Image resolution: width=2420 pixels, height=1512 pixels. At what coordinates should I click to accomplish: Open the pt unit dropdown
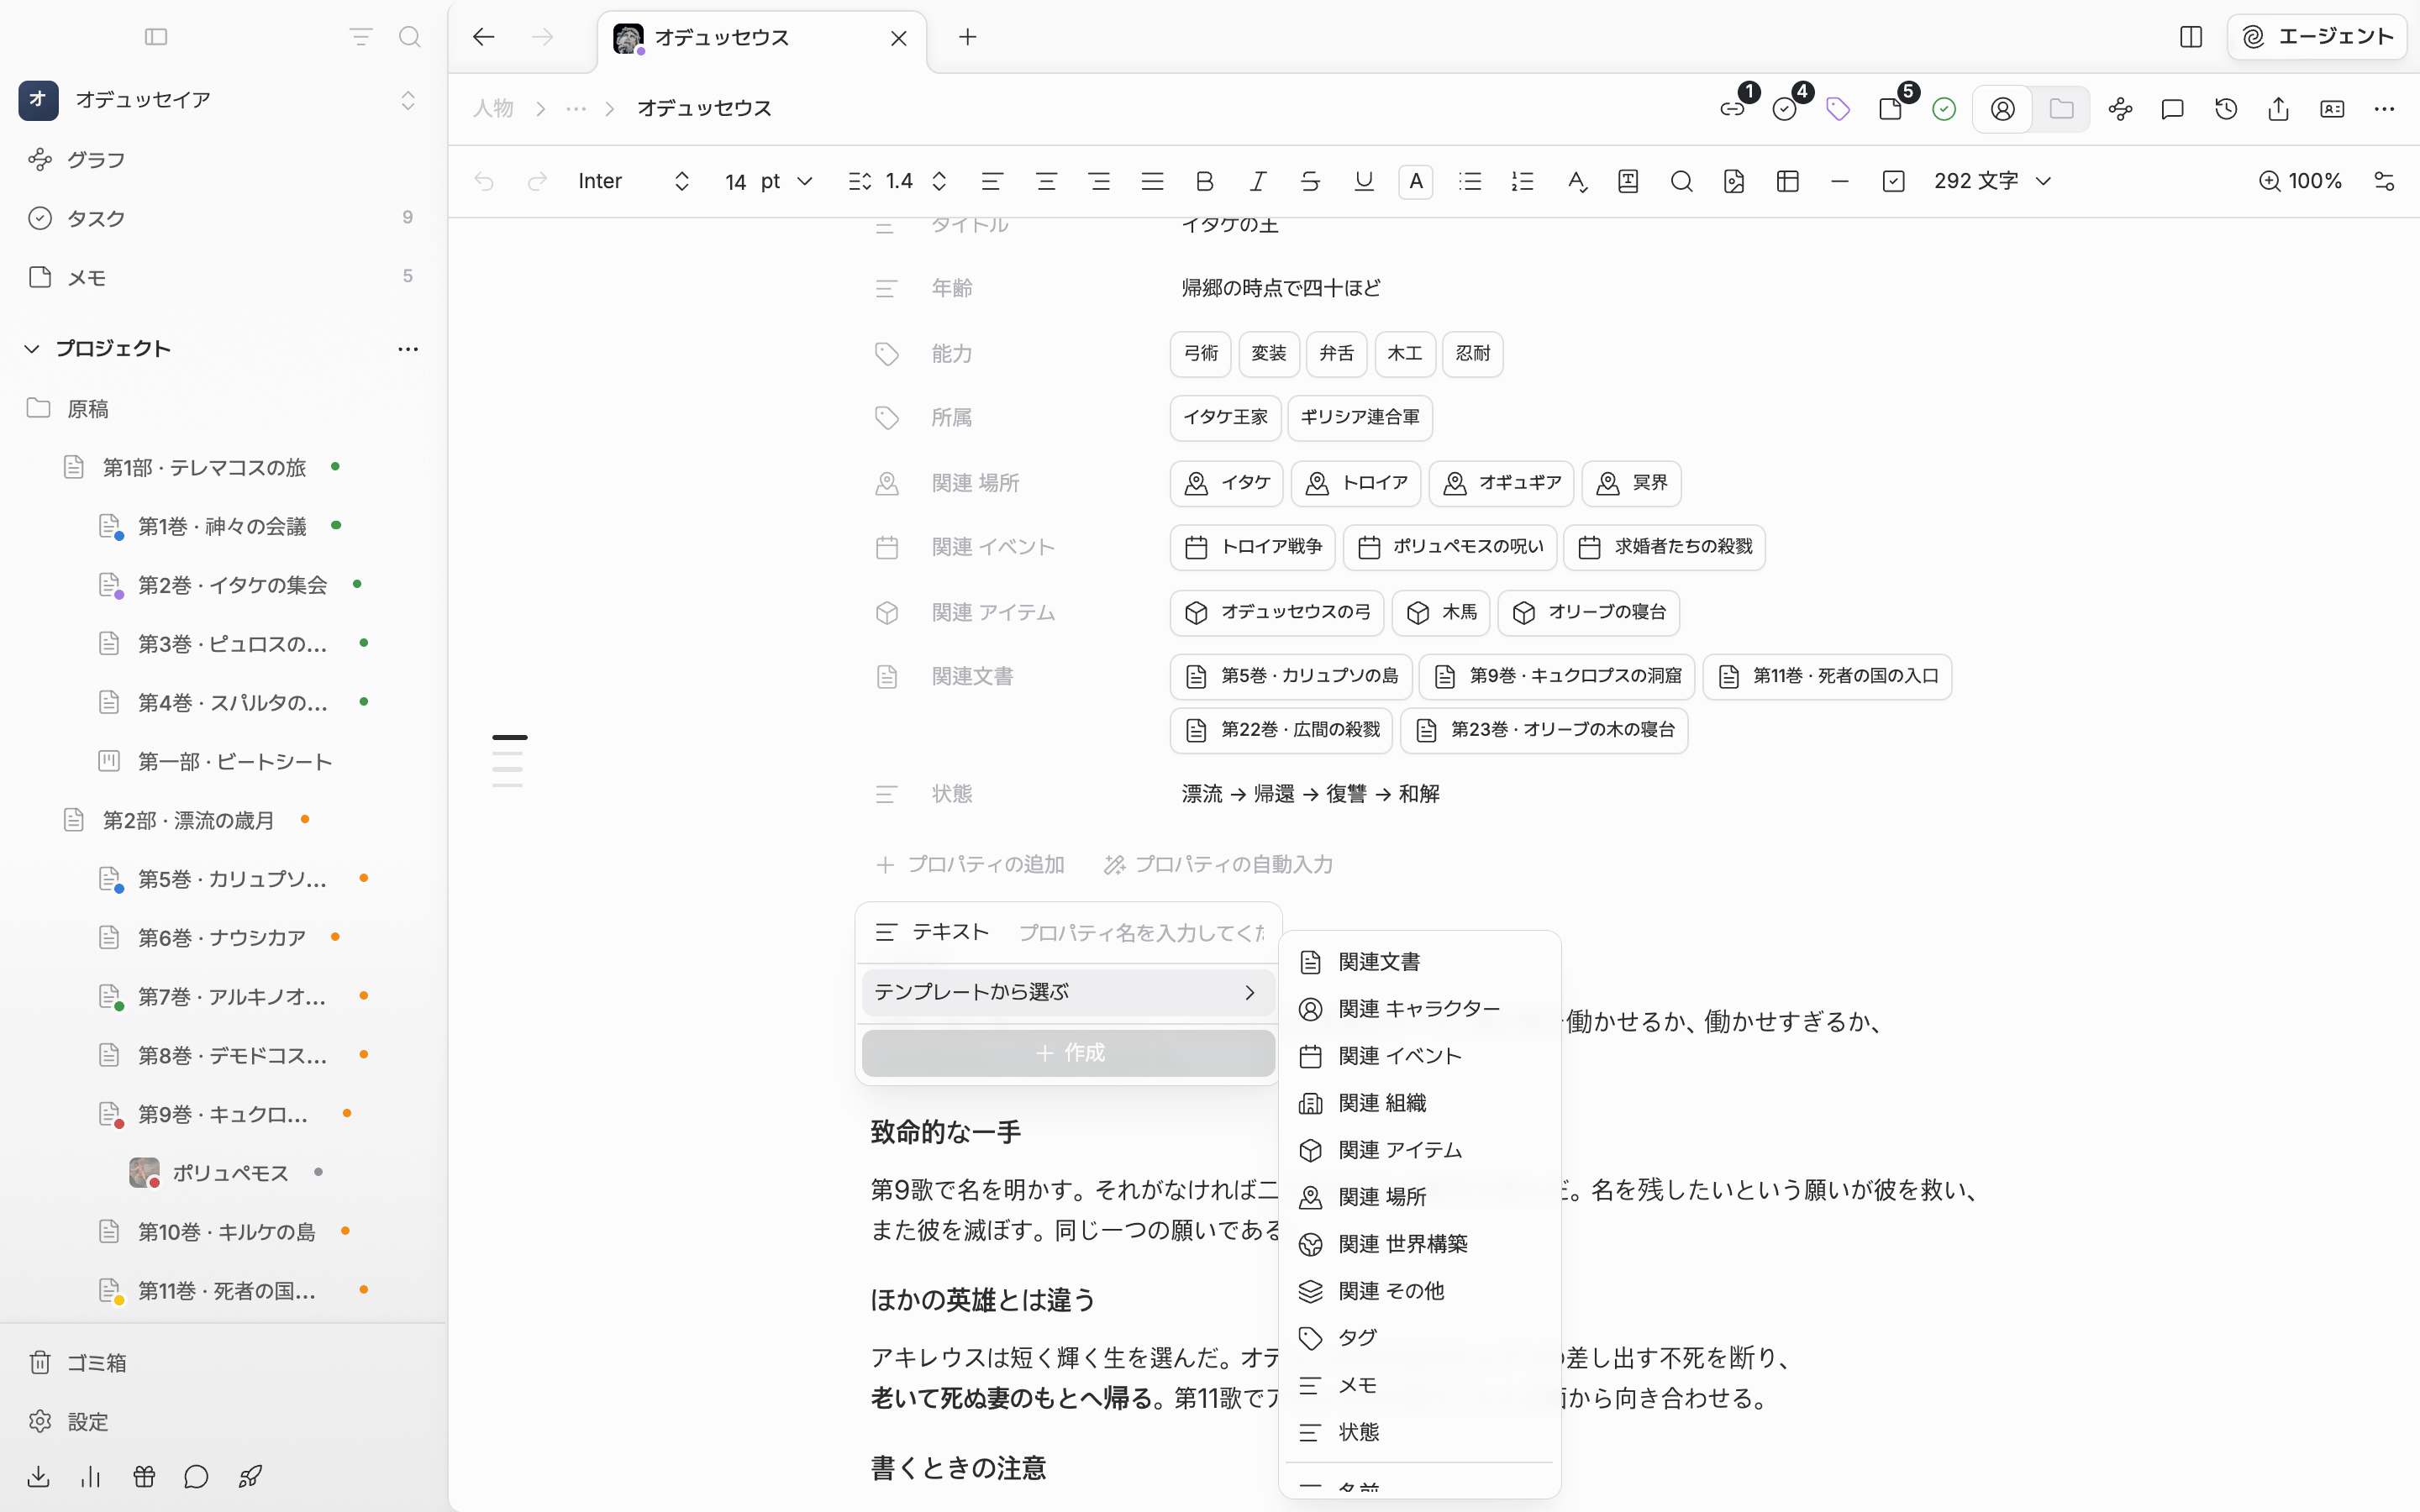787,181
